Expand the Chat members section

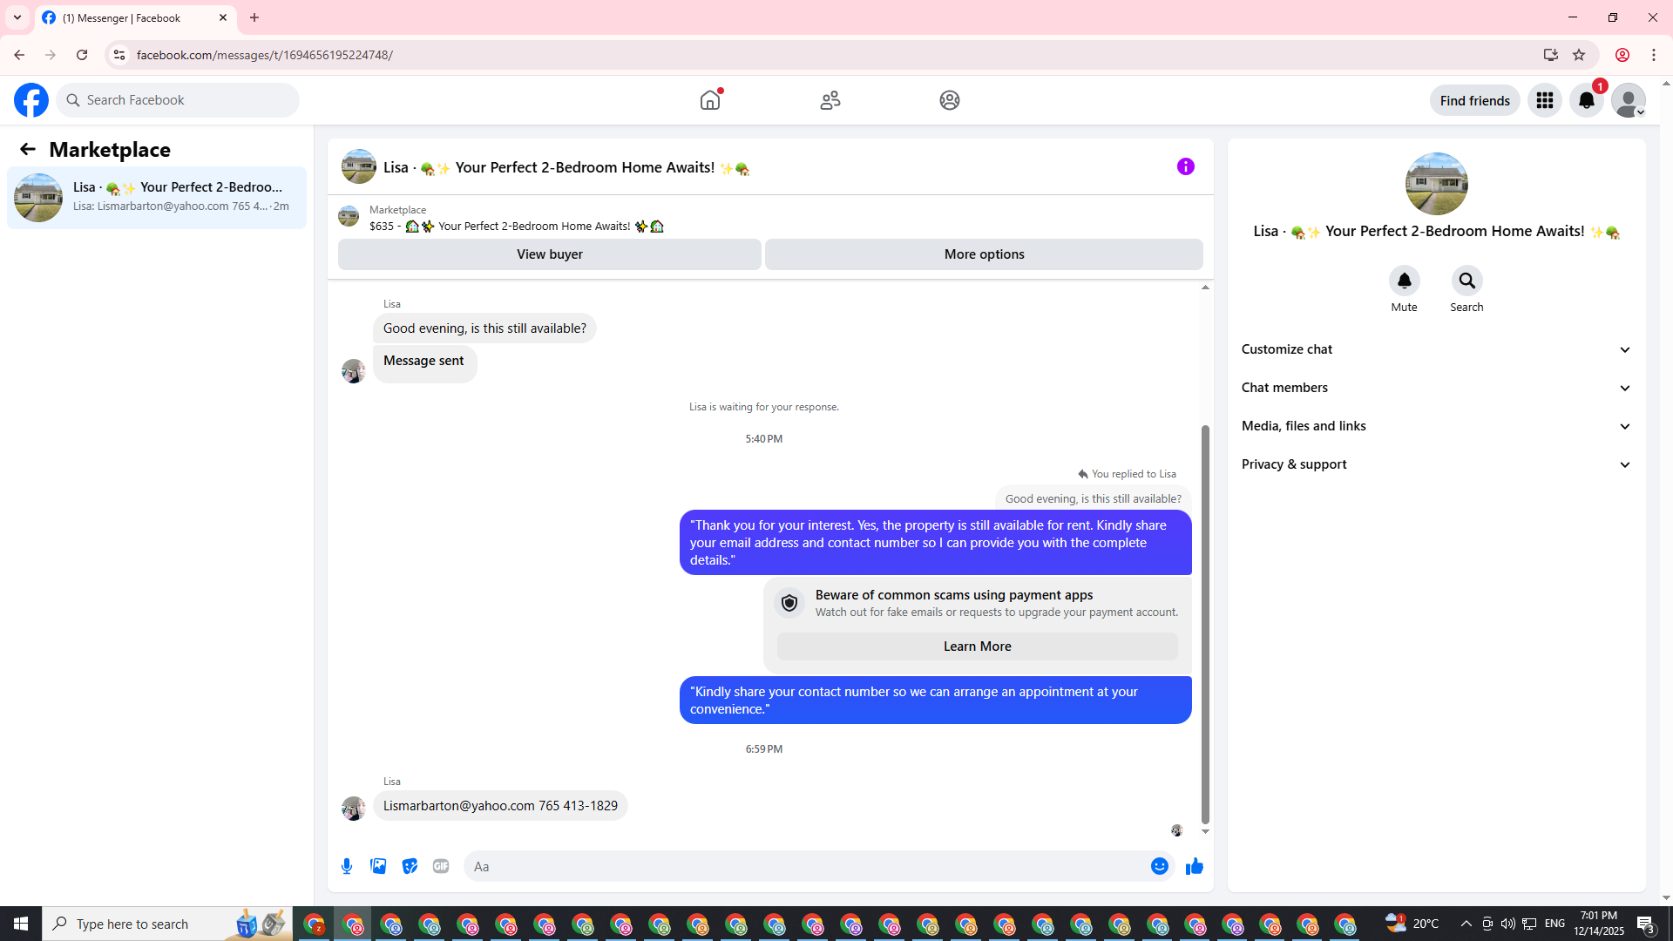pyautogui.click(x=1436, y=388)
